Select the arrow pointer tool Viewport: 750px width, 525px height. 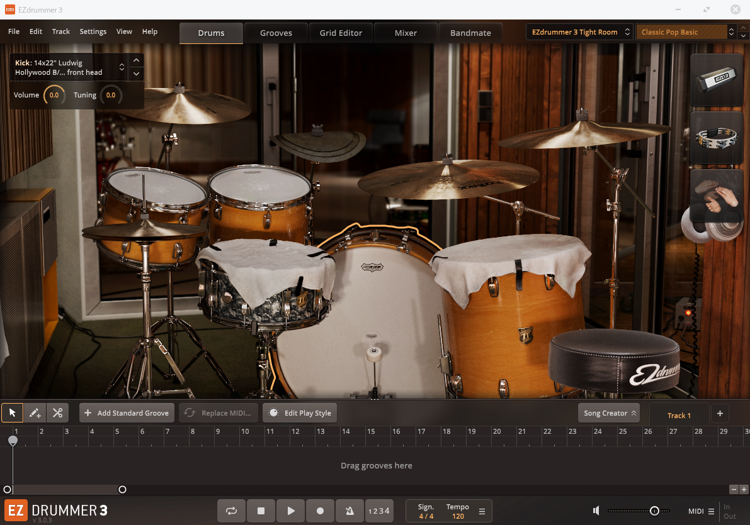[12, 413]
